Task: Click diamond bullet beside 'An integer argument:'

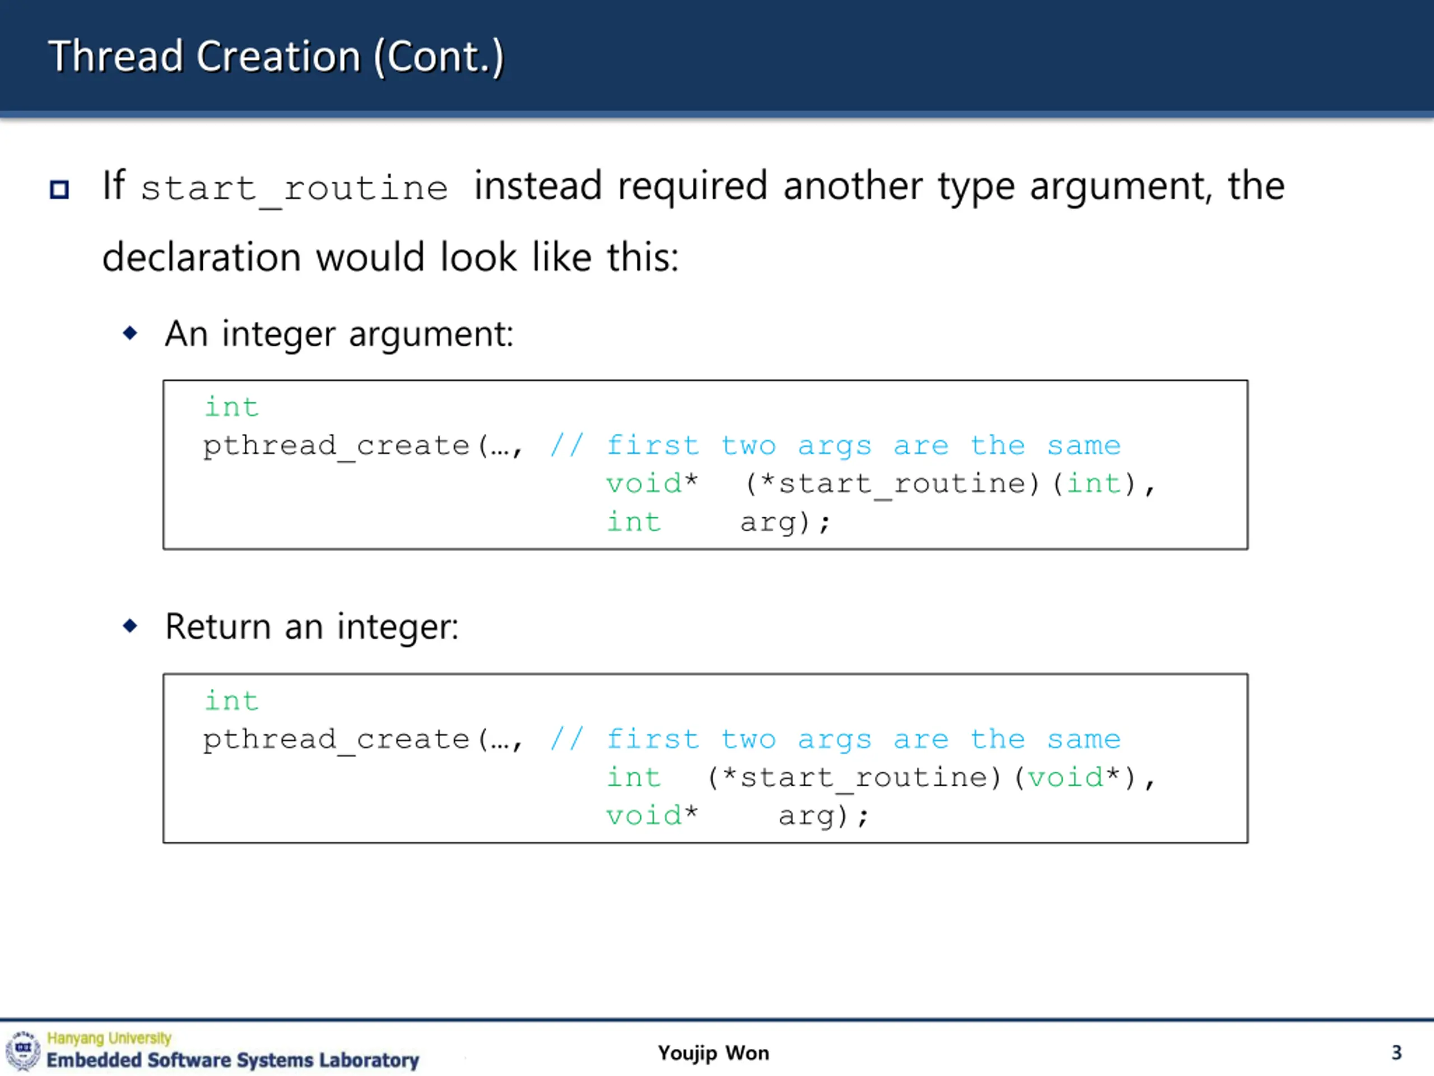Action: pyautogui.click(x=131, y=333)
